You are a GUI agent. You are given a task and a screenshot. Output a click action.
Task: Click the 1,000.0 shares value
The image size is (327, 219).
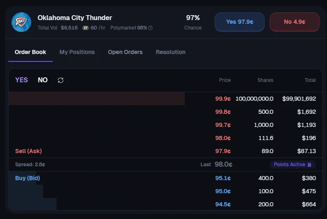point(264,125)
